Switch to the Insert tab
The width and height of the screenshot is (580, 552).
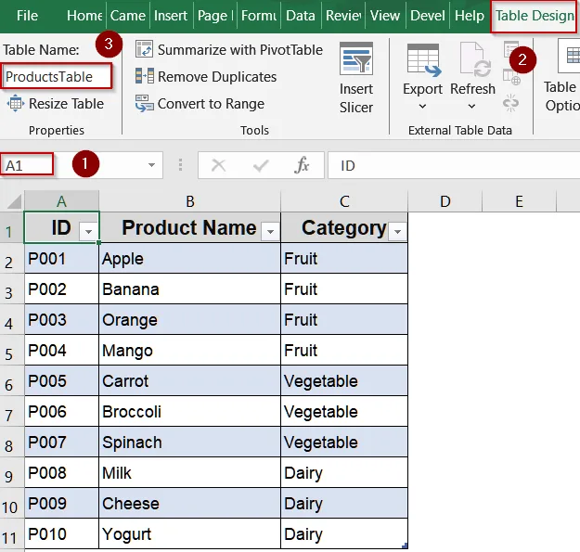tap(171, 16)
